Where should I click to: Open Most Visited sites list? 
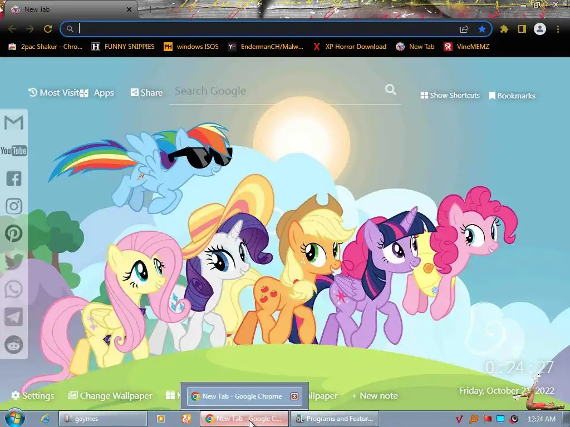tap(54, 93)
